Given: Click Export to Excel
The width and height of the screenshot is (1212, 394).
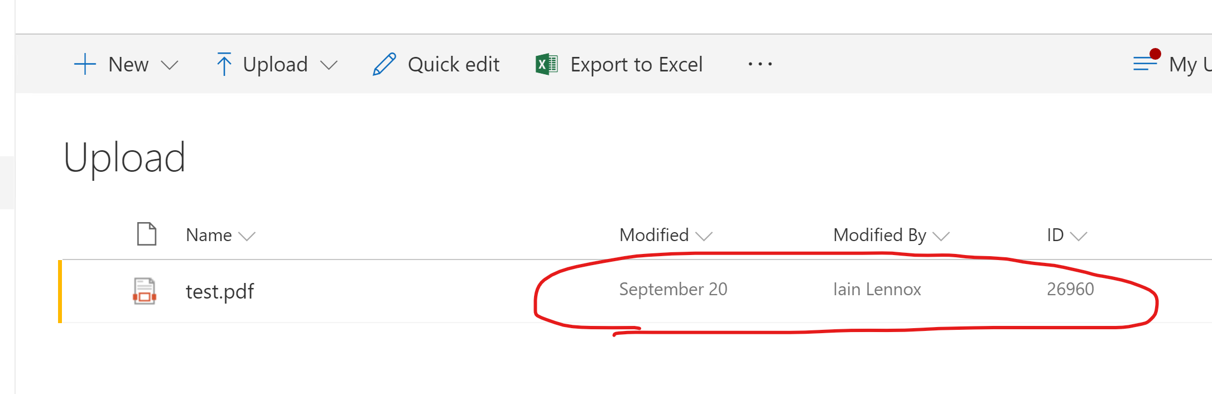Looking at the screenshot, I should (x=636, y=64).
